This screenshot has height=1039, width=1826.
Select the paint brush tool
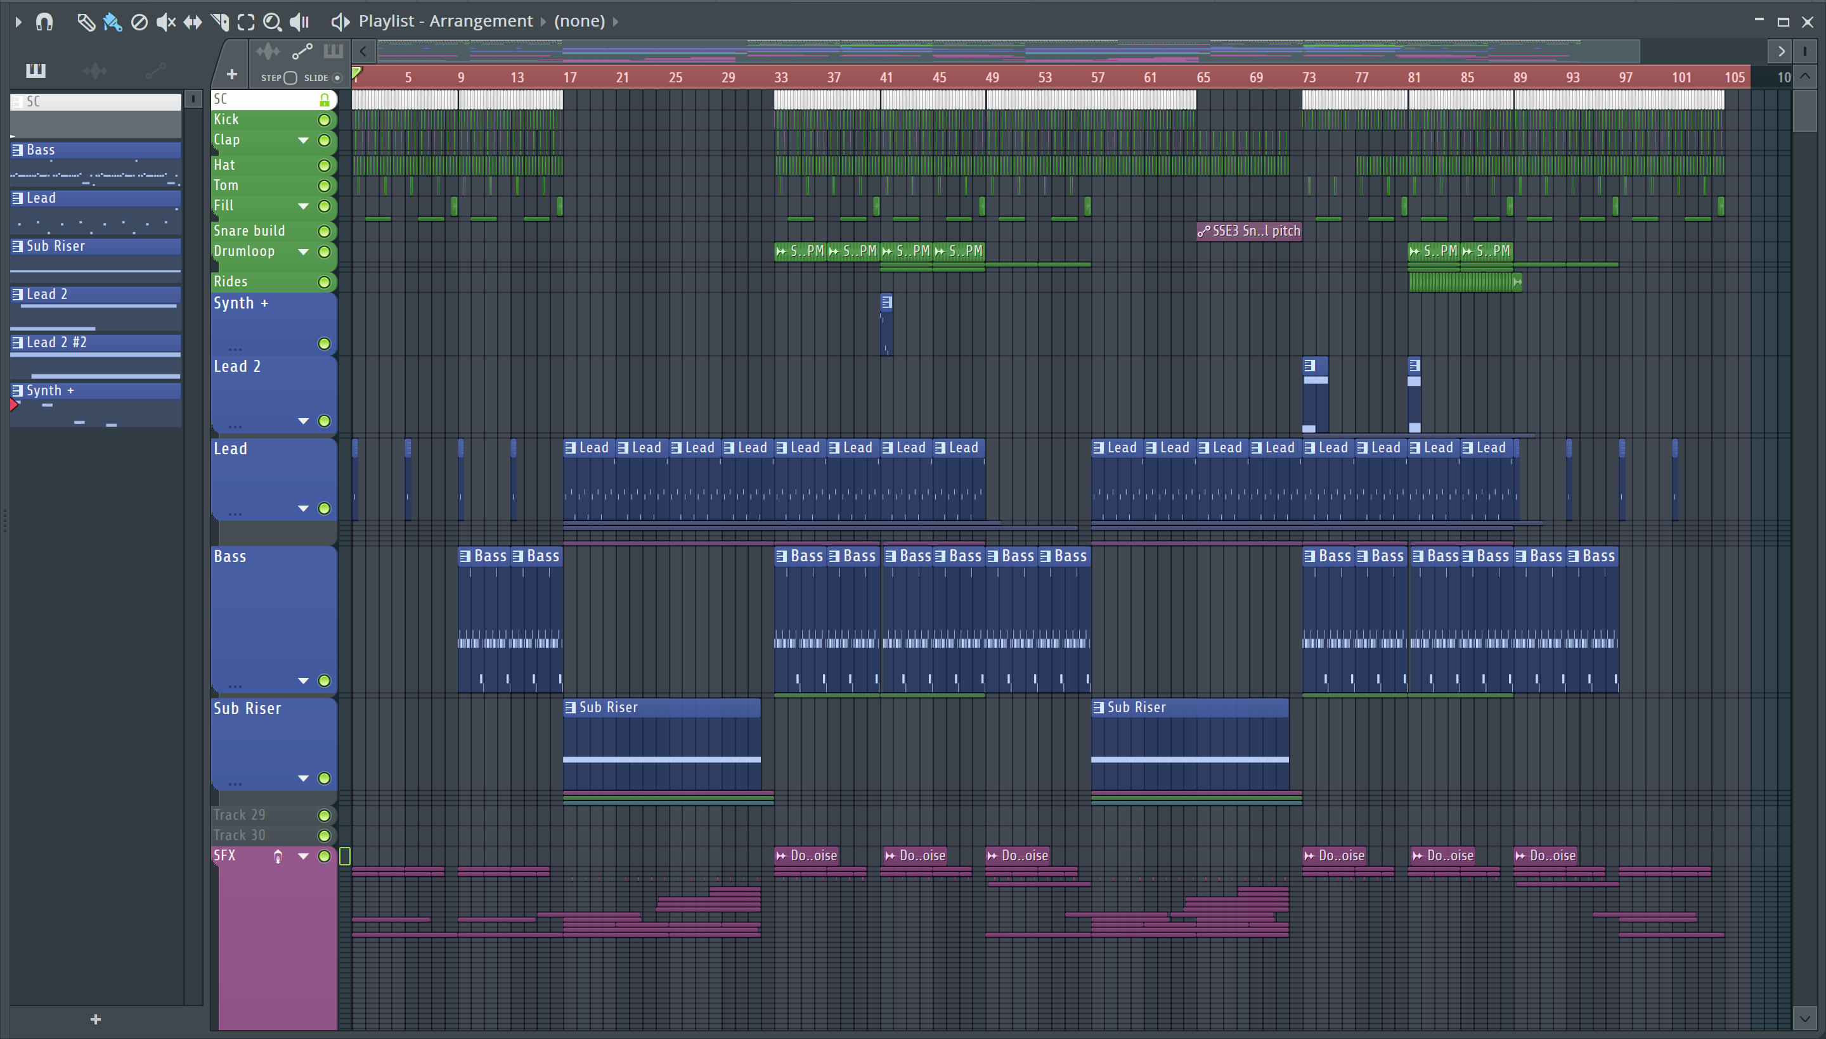coord(112,22)
